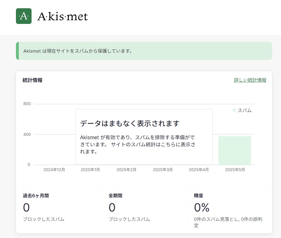Select the 2025年4月 axis label

pos(199,170)
